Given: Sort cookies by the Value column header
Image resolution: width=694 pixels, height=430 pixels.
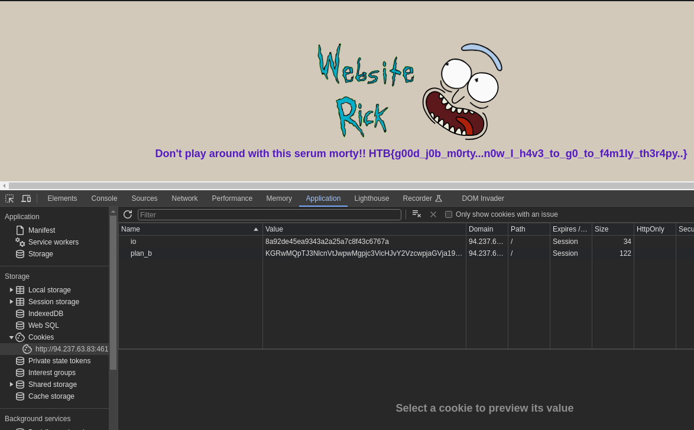Looking at the screenshot, I should click(x=364, y=229).
